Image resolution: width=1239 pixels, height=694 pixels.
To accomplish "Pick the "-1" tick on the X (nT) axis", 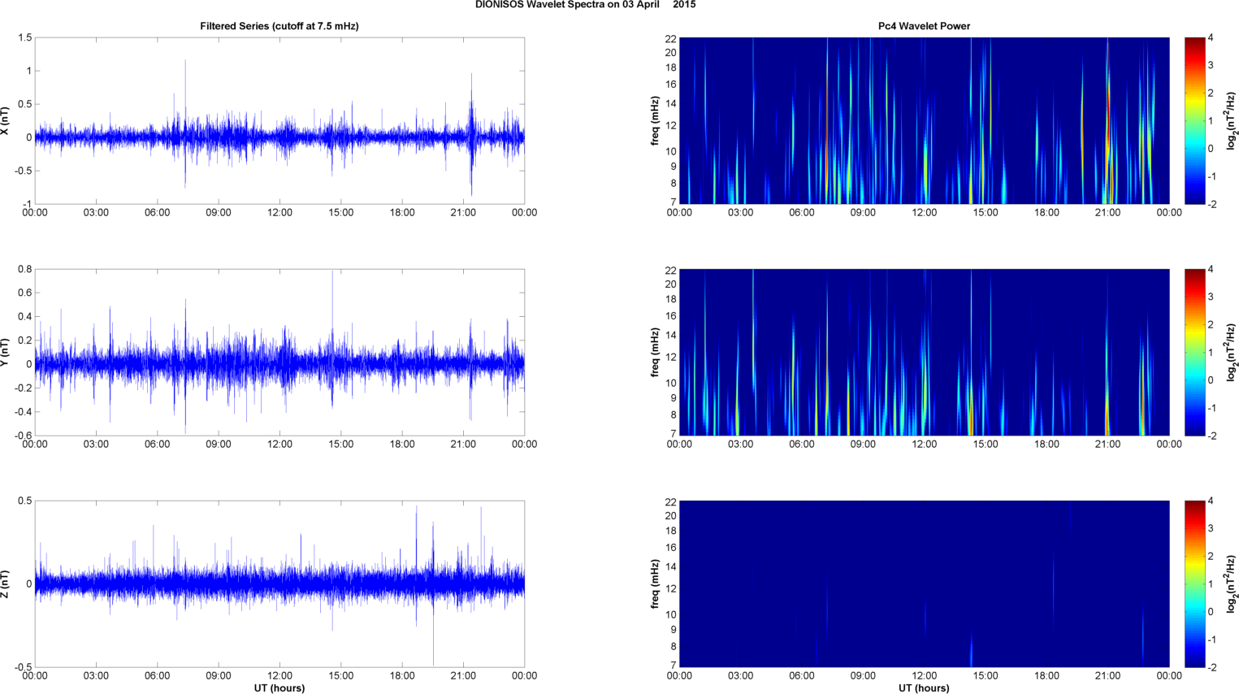I will 27,204.
